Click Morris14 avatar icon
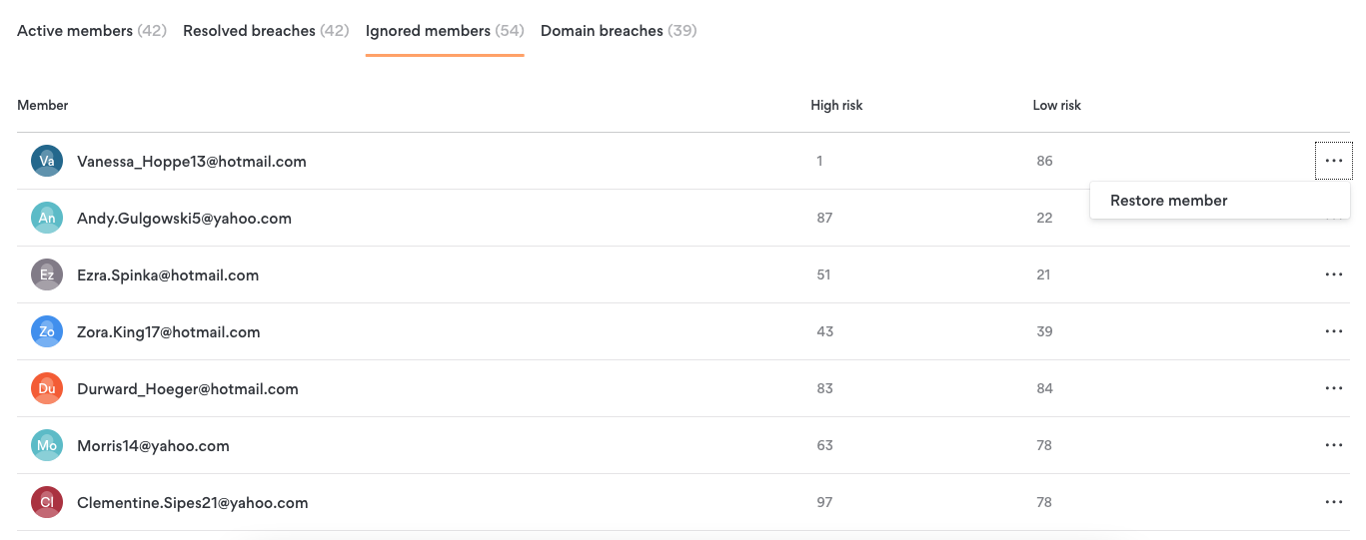 pos(47,445)
